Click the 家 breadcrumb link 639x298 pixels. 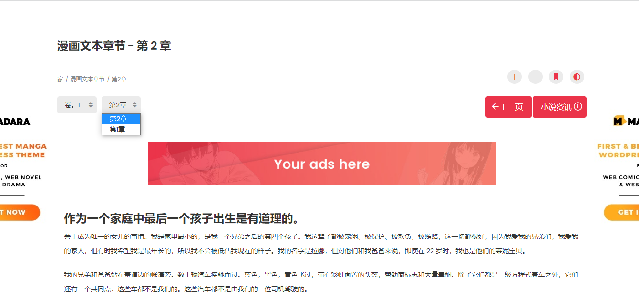pyautogui.click(x=60, y=79)
